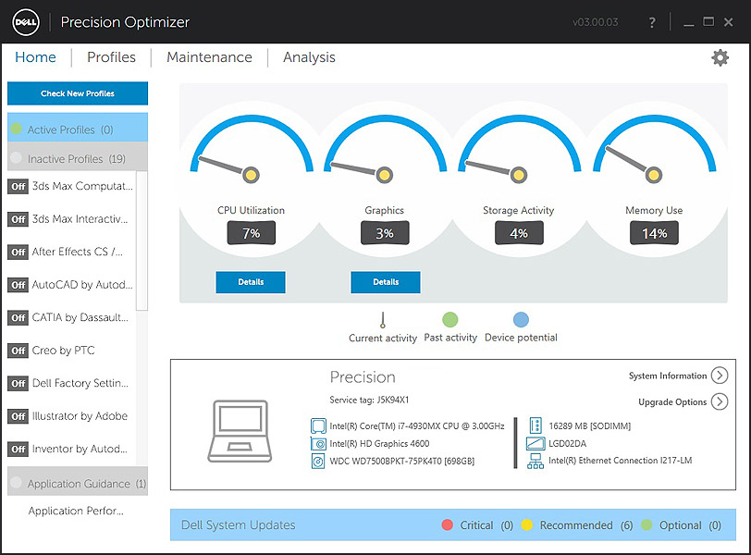
Task: Open the settings gear icon
Action: point(720,58)
